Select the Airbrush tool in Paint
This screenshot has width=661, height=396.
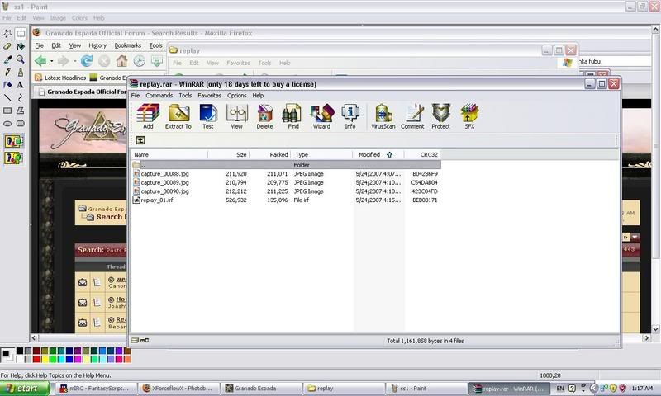(7, 85)
